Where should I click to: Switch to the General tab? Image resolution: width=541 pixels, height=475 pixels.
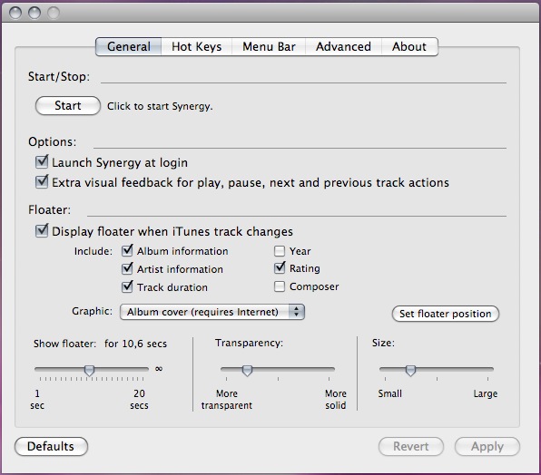128,46
